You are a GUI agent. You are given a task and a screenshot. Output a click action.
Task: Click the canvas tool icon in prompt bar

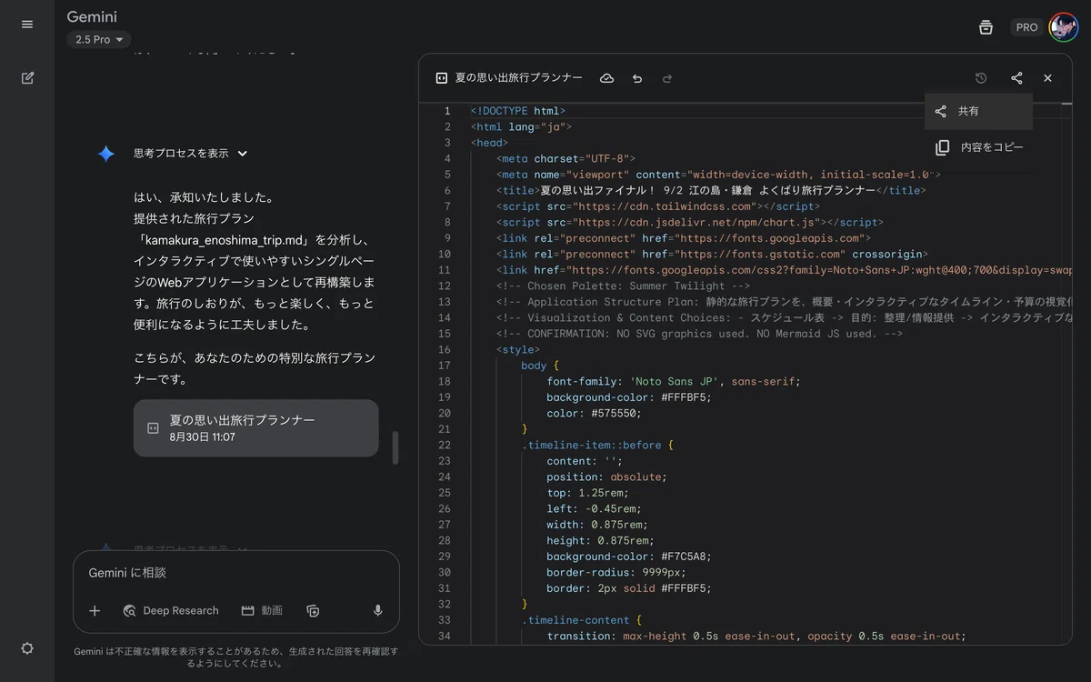(313, 611)
